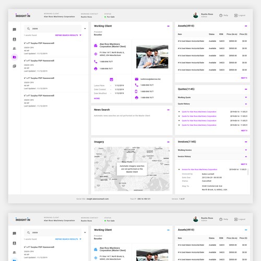Click NEXT link in the Quote History list
The image size is (261, 261).
tap(244, 130)
